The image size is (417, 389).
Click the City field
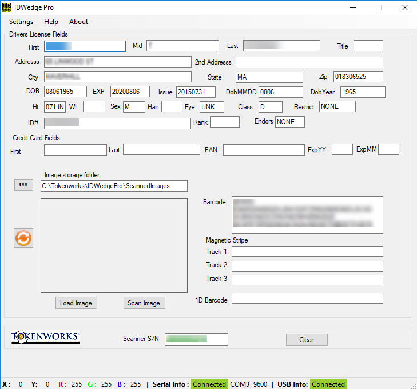[x=117, y=77]
